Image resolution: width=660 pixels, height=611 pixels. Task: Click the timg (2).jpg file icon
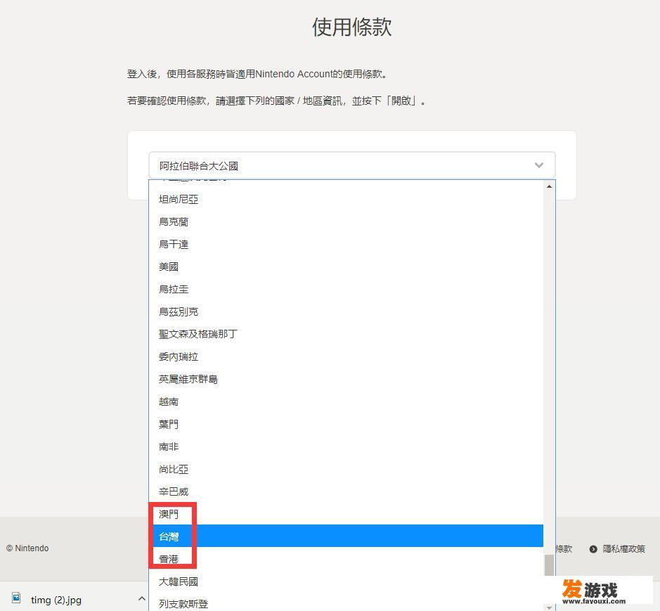[16, 598]
